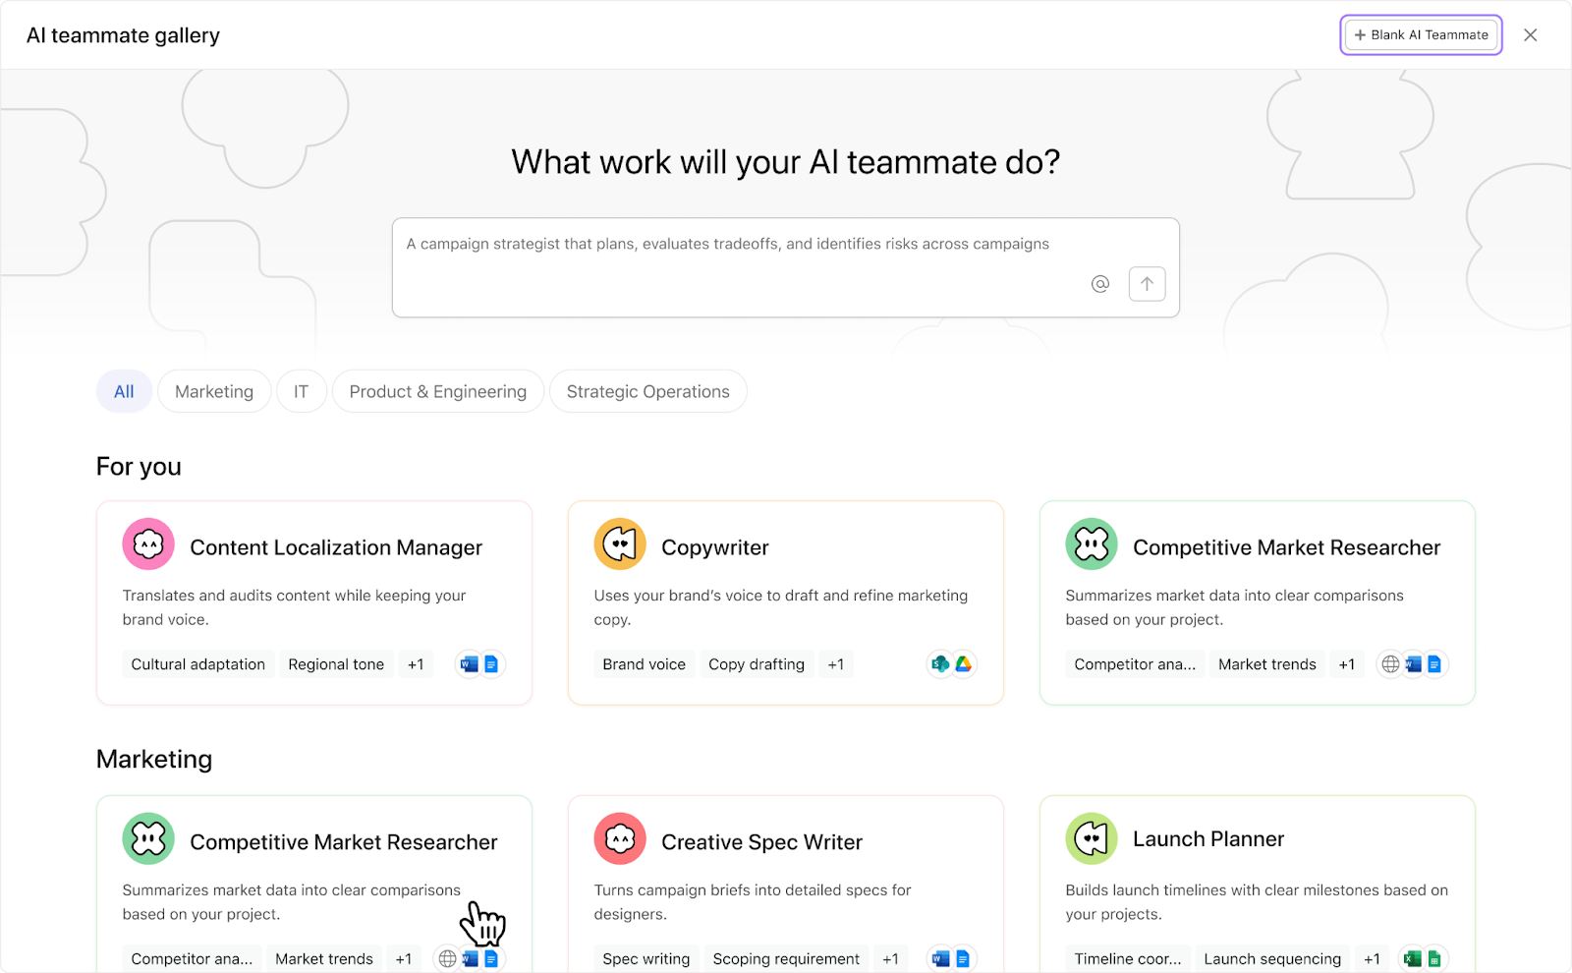The height and width of the screenshot is (973, 1572).
Task: Click the red Creative Spec Writer avatar
Action: click(620, 839)
